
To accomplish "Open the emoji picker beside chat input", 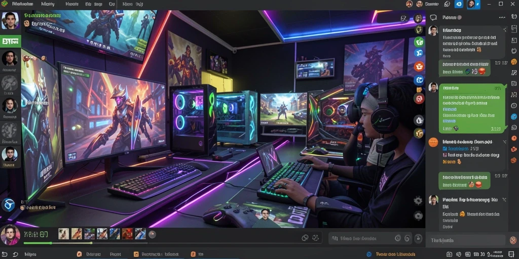I will pos(513,240).
